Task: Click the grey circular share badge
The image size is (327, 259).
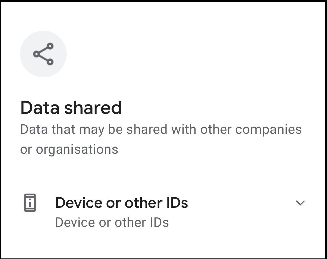Action: click(x=43, y=54)
